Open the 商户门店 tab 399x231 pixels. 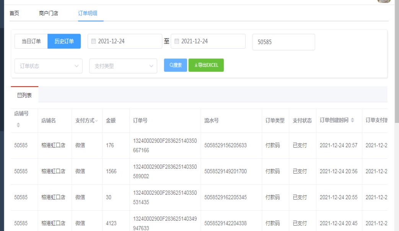[x=49, y=13]
